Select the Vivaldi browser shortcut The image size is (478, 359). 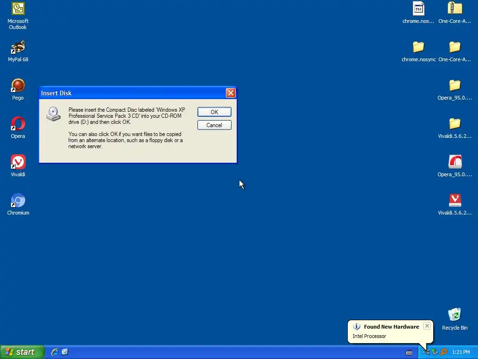pyautogui.click(x=18, y=166)
